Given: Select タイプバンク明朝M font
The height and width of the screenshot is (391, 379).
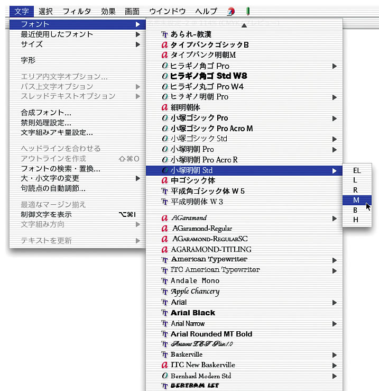Looking at the screenshot, I should pos(244,55).
